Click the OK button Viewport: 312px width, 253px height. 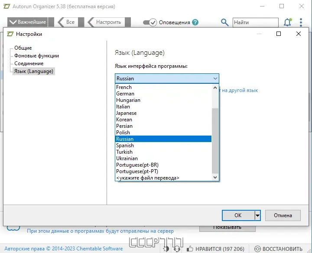[238, 215]
